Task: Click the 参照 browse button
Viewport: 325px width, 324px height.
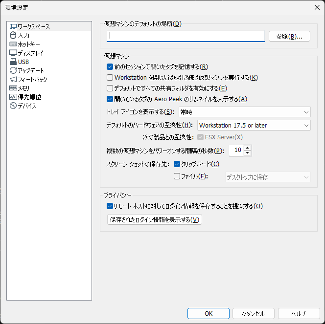Action: click(x=289, y=37)
